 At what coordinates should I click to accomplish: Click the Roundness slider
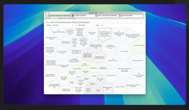pyautogui.click(x=90, y=25)
